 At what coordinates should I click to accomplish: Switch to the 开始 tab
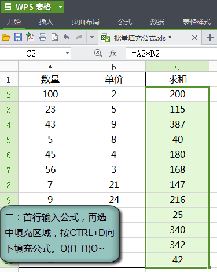coord(14,21)
